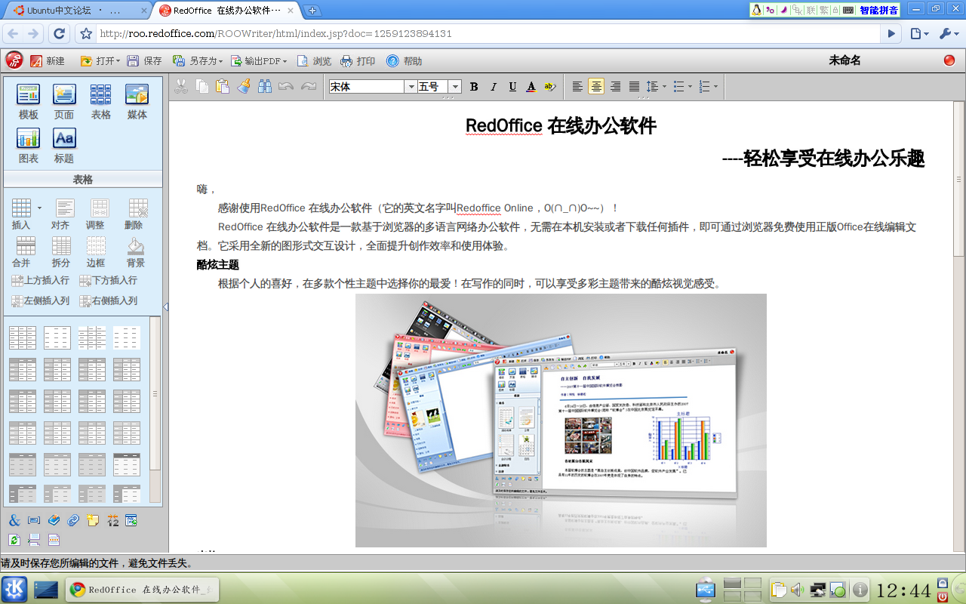Click the cut scissors icon
Screen dimensions: 966x604
tap(181, 87)
